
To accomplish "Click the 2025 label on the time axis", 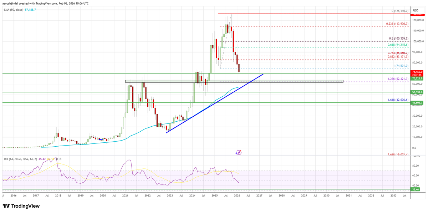I will (x=214, y=196).
